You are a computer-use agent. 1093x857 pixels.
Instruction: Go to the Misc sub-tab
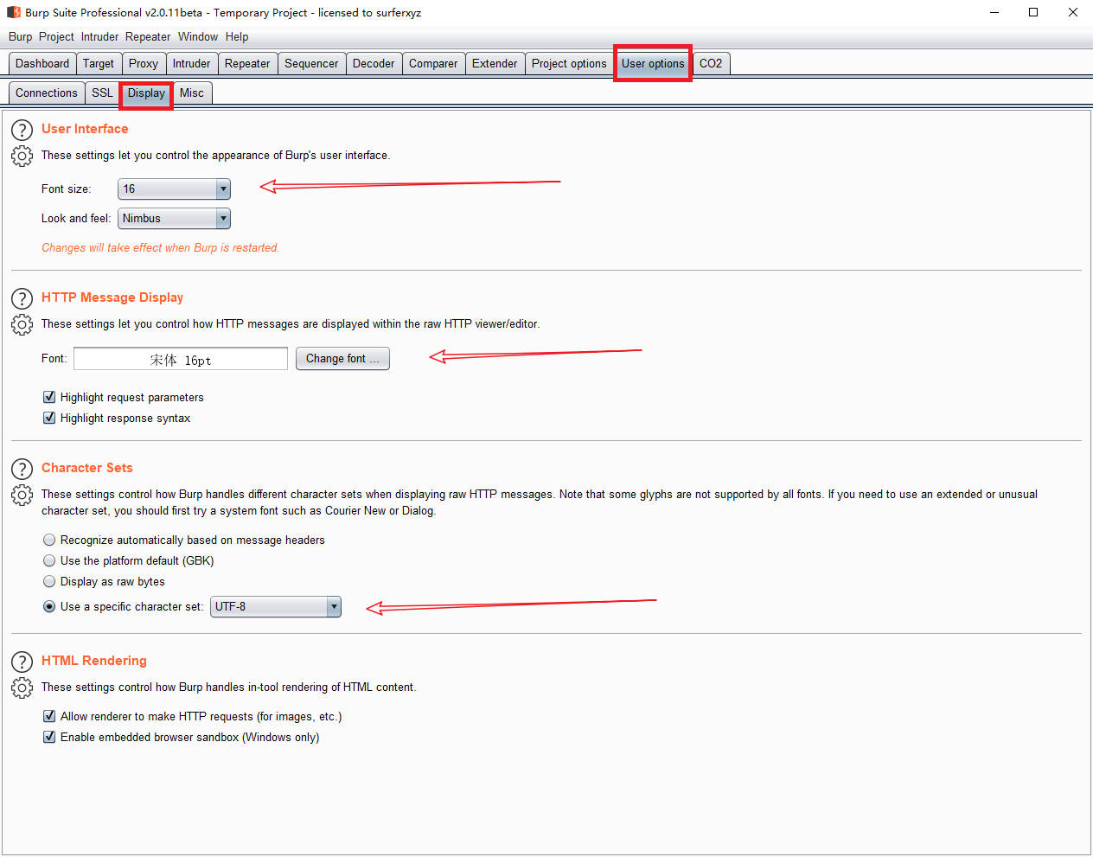pos(192,93)
